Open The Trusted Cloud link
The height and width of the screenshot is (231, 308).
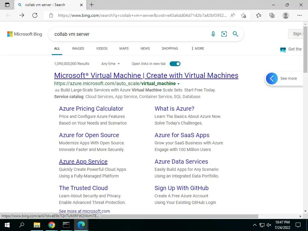(x=83, y=188)
